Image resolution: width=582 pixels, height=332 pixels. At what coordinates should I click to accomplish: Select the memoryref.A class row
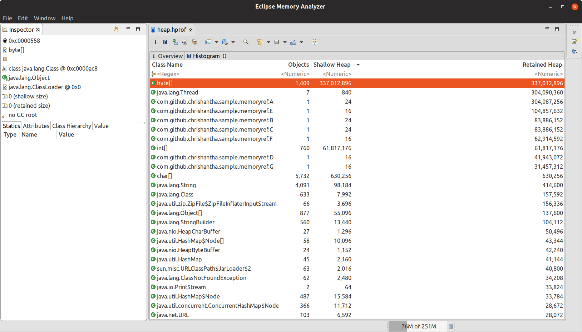357,102
